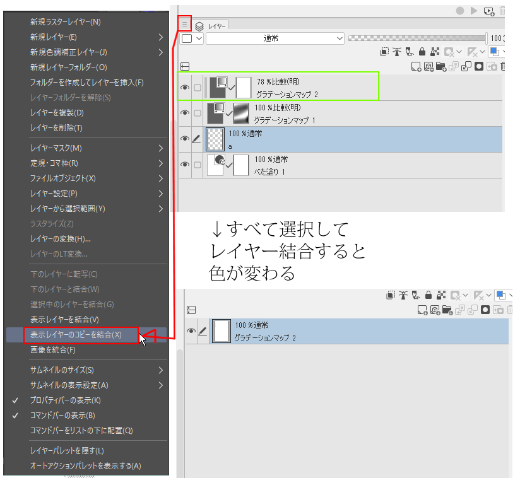
Task: Click new raster layer icon in upper panel
Action: pyautogui.click(x=415, y=66)
